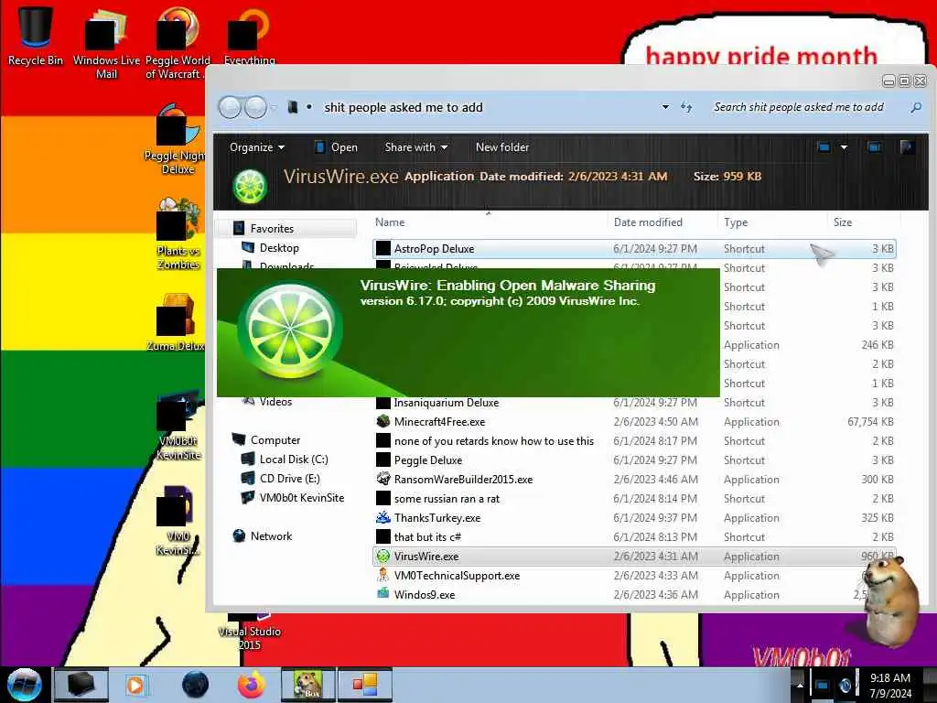Select the RansomWareBuilder2015.exe file
This screenshot has height=703, width=937.
click(634, 480)
